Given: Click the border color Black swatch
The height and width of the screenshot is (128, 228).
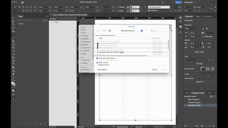Looking at the screenshot, I should [x=135, y=11].
